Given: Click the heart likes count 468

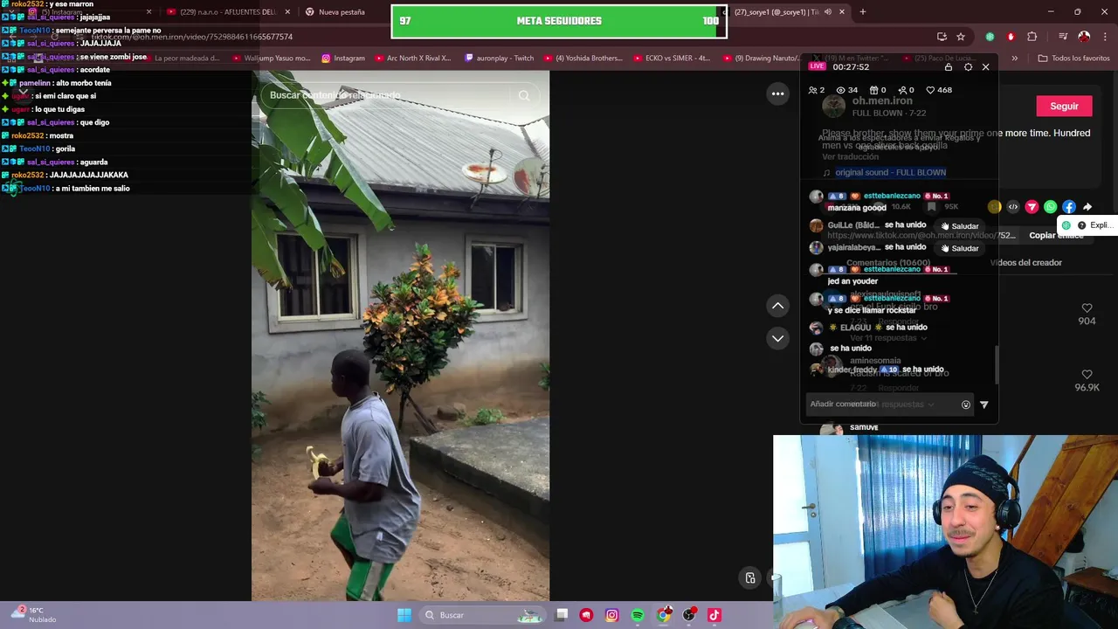Looking at the screenshot, I should click(939, 90).
